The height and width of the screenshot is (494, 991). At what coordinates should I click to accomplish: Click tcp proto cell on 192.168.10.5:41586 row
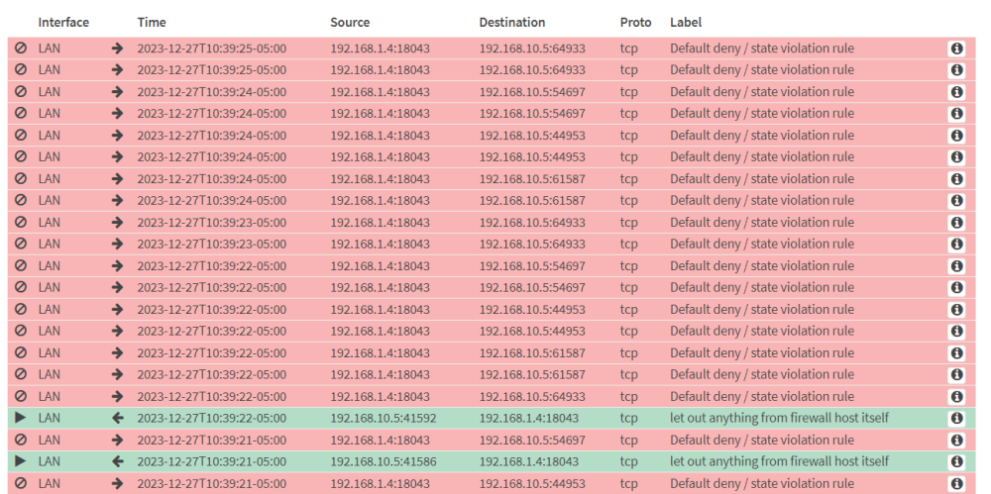[629, 461]
